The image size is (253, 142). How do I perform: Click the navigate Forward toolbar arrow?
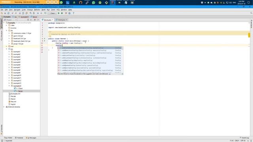[41, 13]
